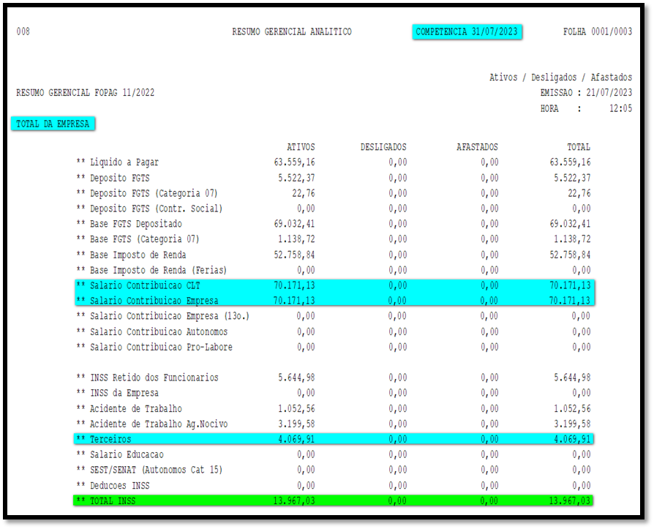Click Salario Contribuicao CLT ativos 70.171,13
654x529 pixels.
295,286
